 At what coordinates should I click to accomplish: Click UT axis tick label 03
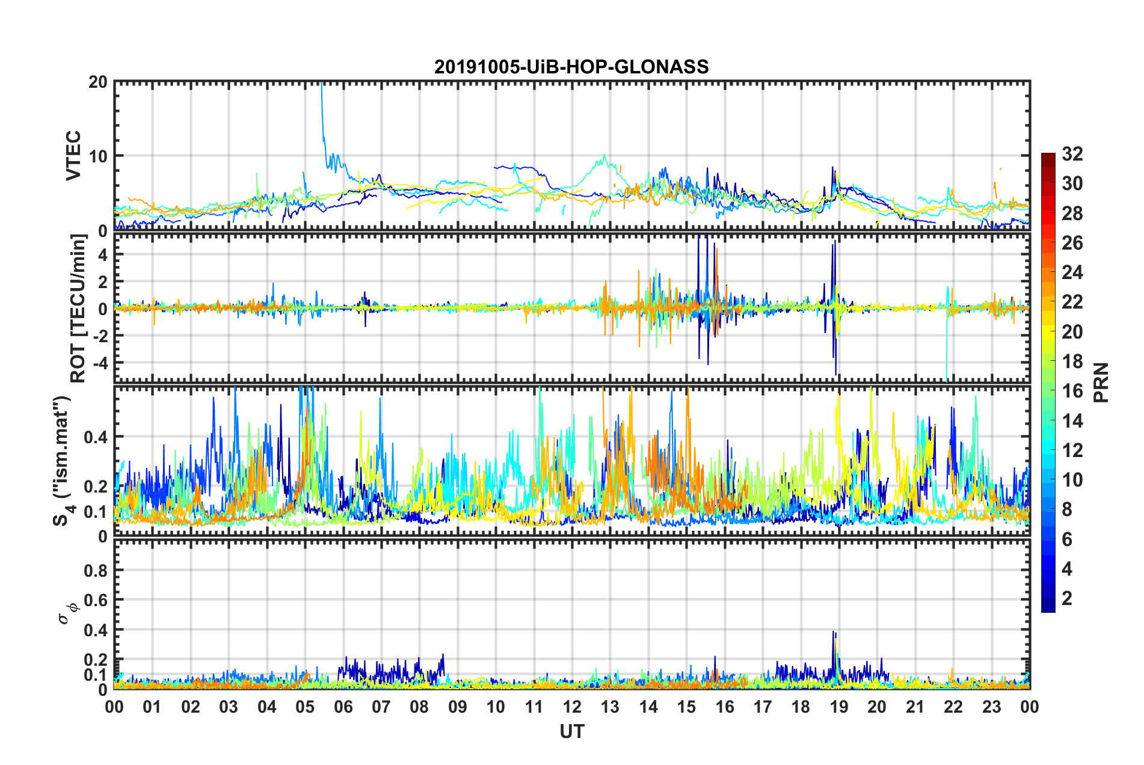pyautogui.click(x=229, y=707)
